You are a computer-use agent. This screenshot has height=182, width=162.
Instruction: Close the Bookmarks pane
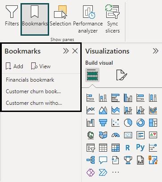pyautogui.click(x=75, y=51)
